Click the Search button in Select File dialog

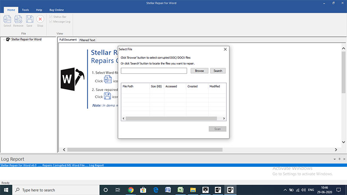pos(218,71)
